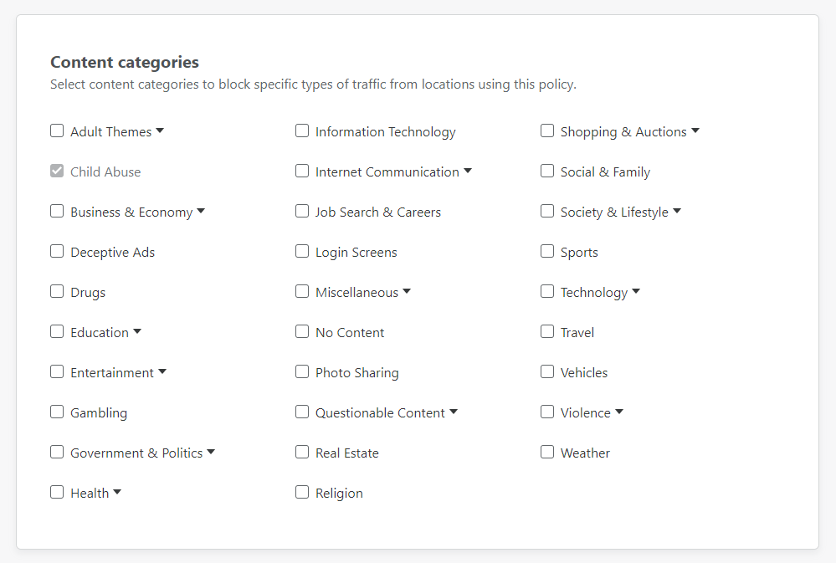The image size is (836, 563).
Task: Expand the Education subcategories arrow
Action: tap(137, 331)
